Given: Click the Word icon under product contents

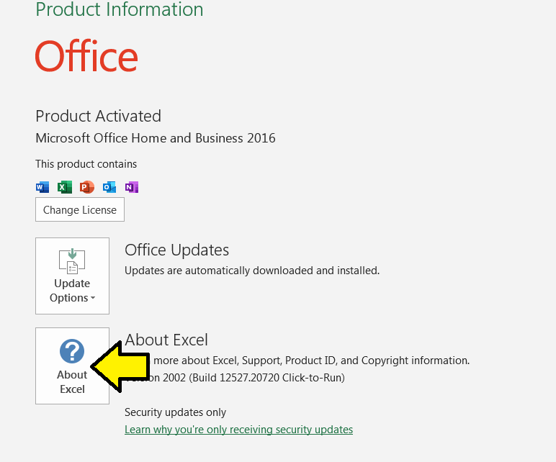Looking at the screenshot, I should click(x=42, y=187).
